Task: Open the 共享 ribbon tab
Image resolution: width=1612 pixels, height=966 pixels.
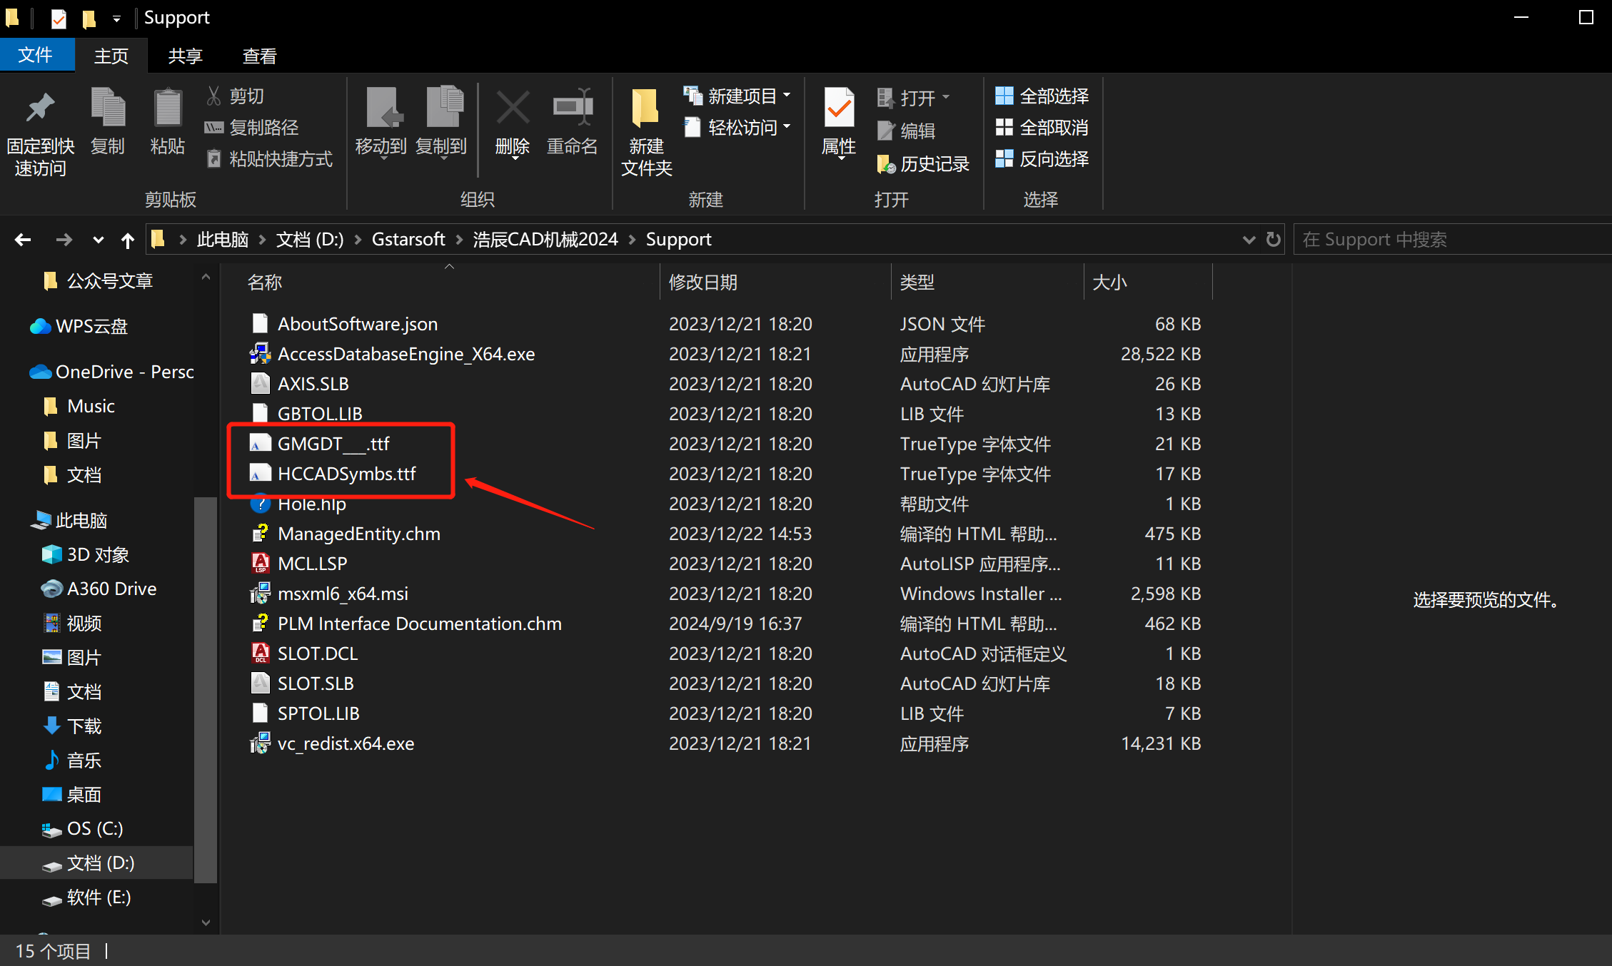Action: point(185,56)
